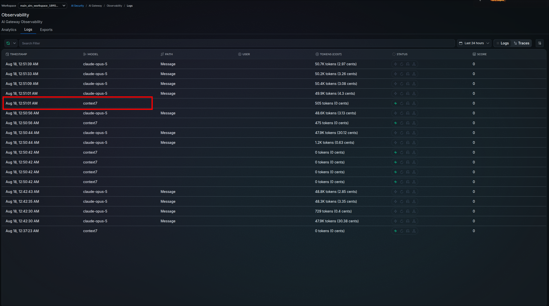Go to the AI Gateway breadcrumb link

point(95,6)
